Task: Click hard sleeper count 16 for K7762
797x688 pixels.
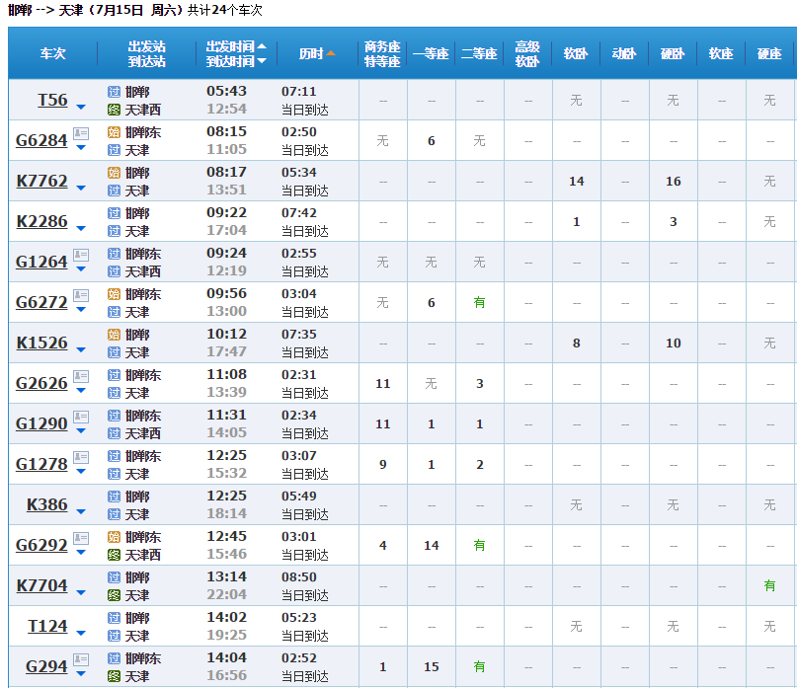Action: pos(673,182)
